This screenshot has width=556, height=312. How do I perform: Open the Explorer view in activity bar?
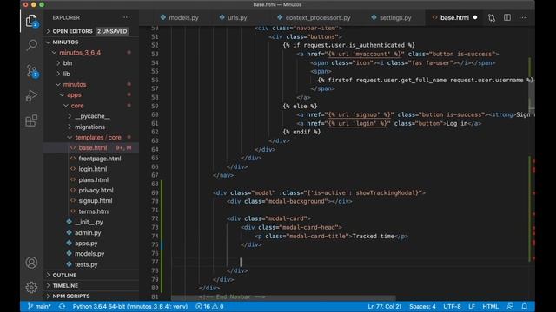pyautogui.click(x=31, y=21)
